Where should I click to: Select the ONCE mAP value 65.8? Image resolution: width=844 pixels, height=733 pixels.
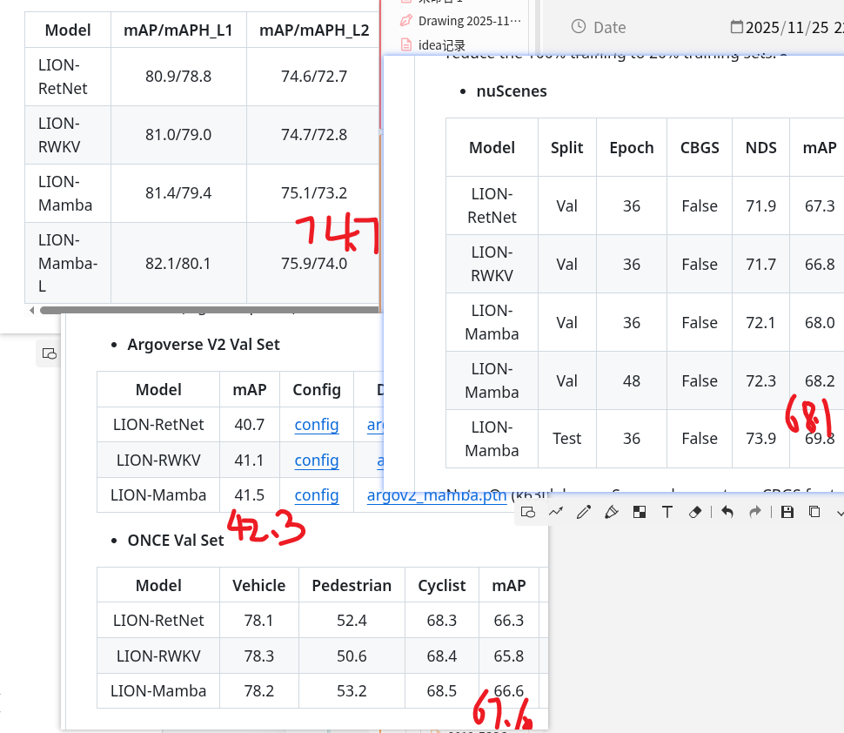click(509, 656)
